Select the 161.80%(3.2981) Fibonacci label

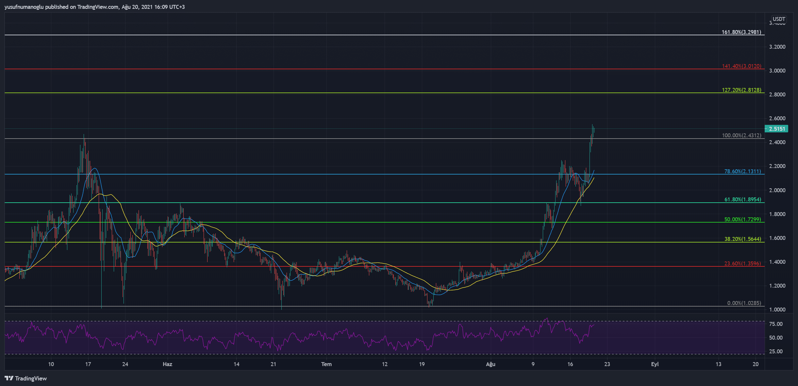point(741,32)
